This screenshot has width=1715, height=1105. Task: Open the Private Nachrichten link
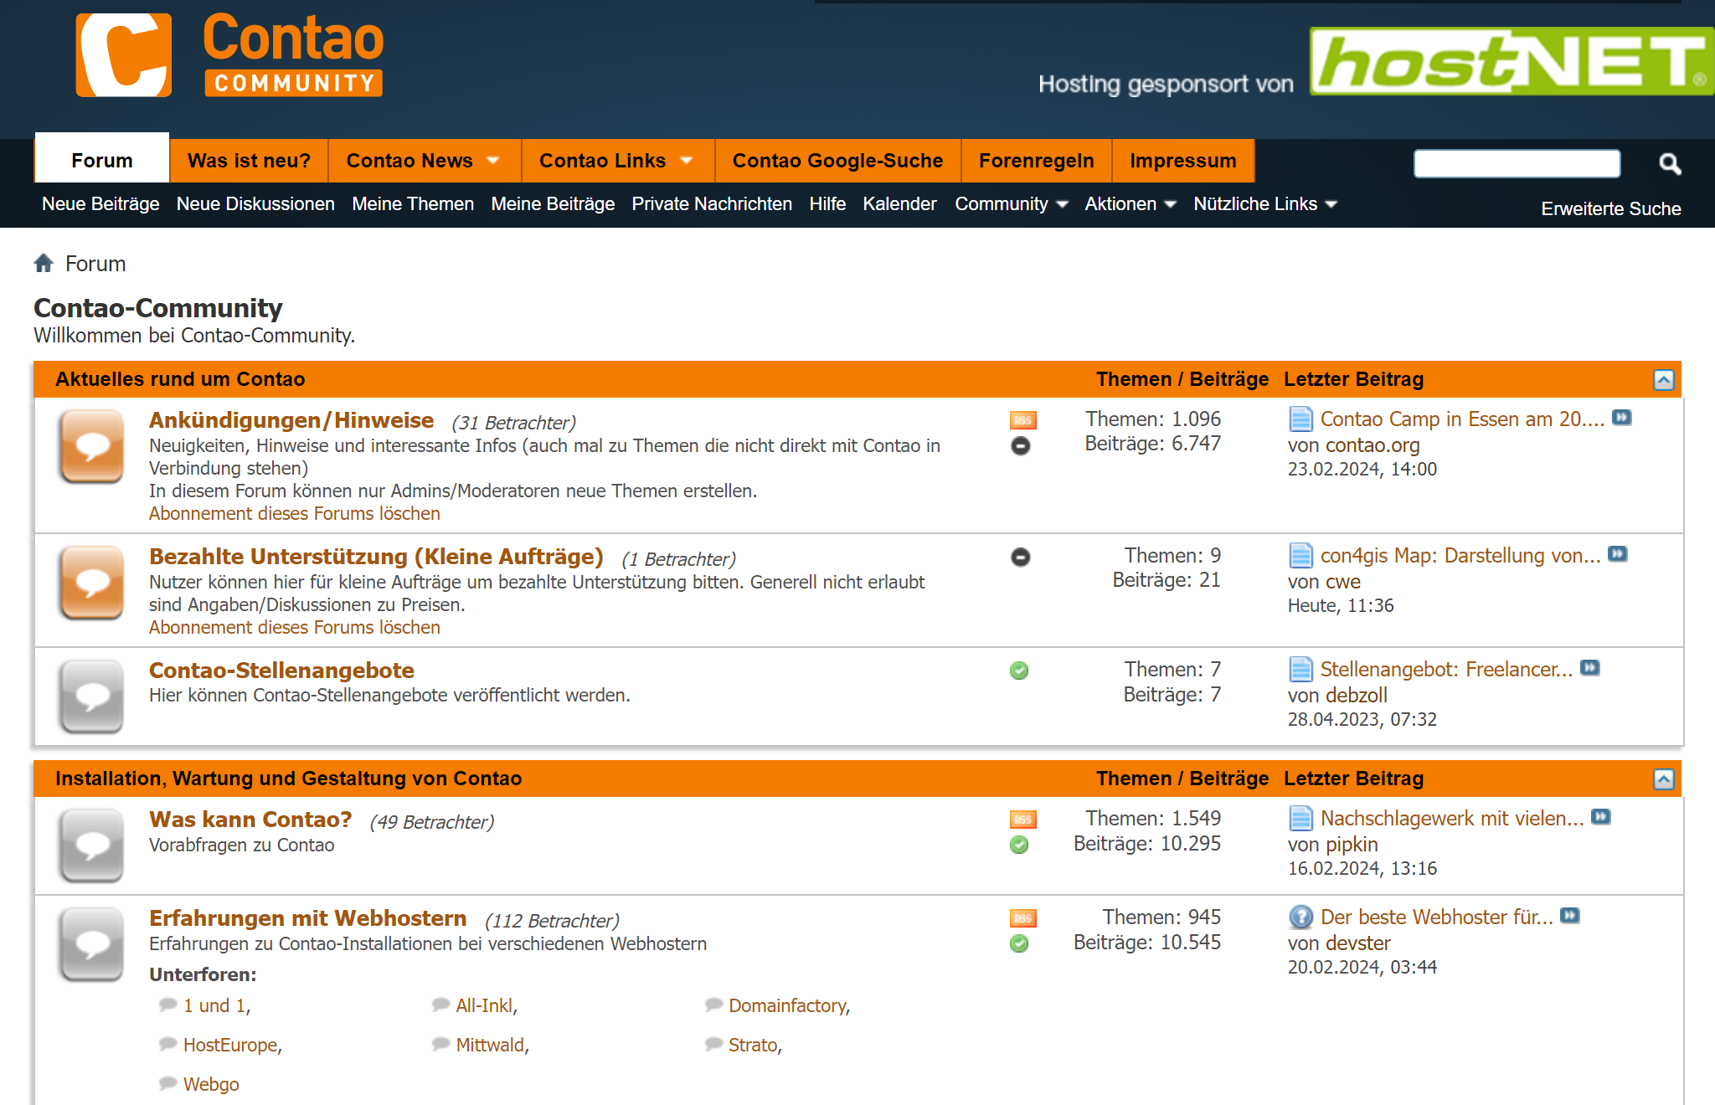pyautogui.click(x=712, y=204)
